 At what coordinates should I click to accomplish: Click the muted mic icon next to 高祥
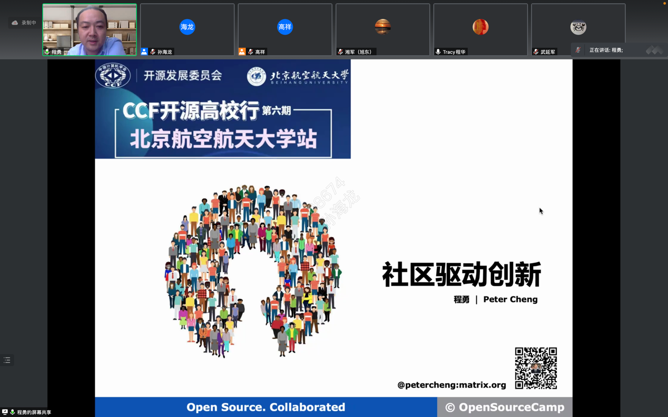[251, 52]
